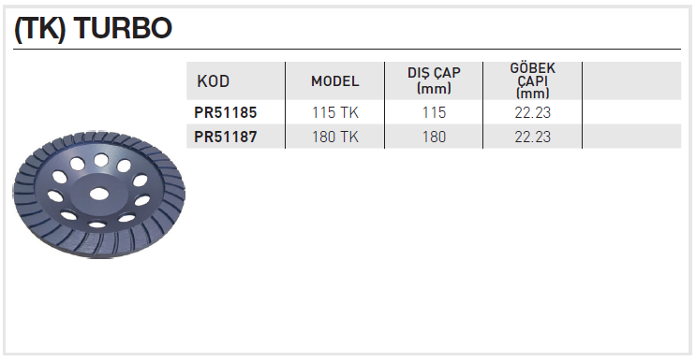Select product code PR51185
This screenshot has width=696, height=362.
coord(226,112)
